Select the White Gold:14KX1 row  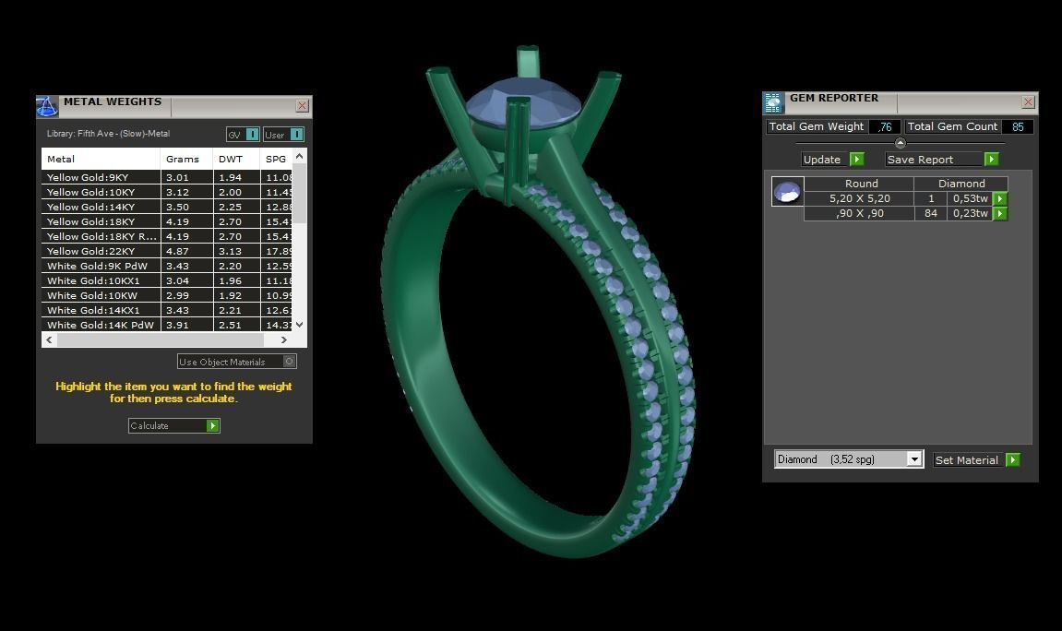pos(167,310)
